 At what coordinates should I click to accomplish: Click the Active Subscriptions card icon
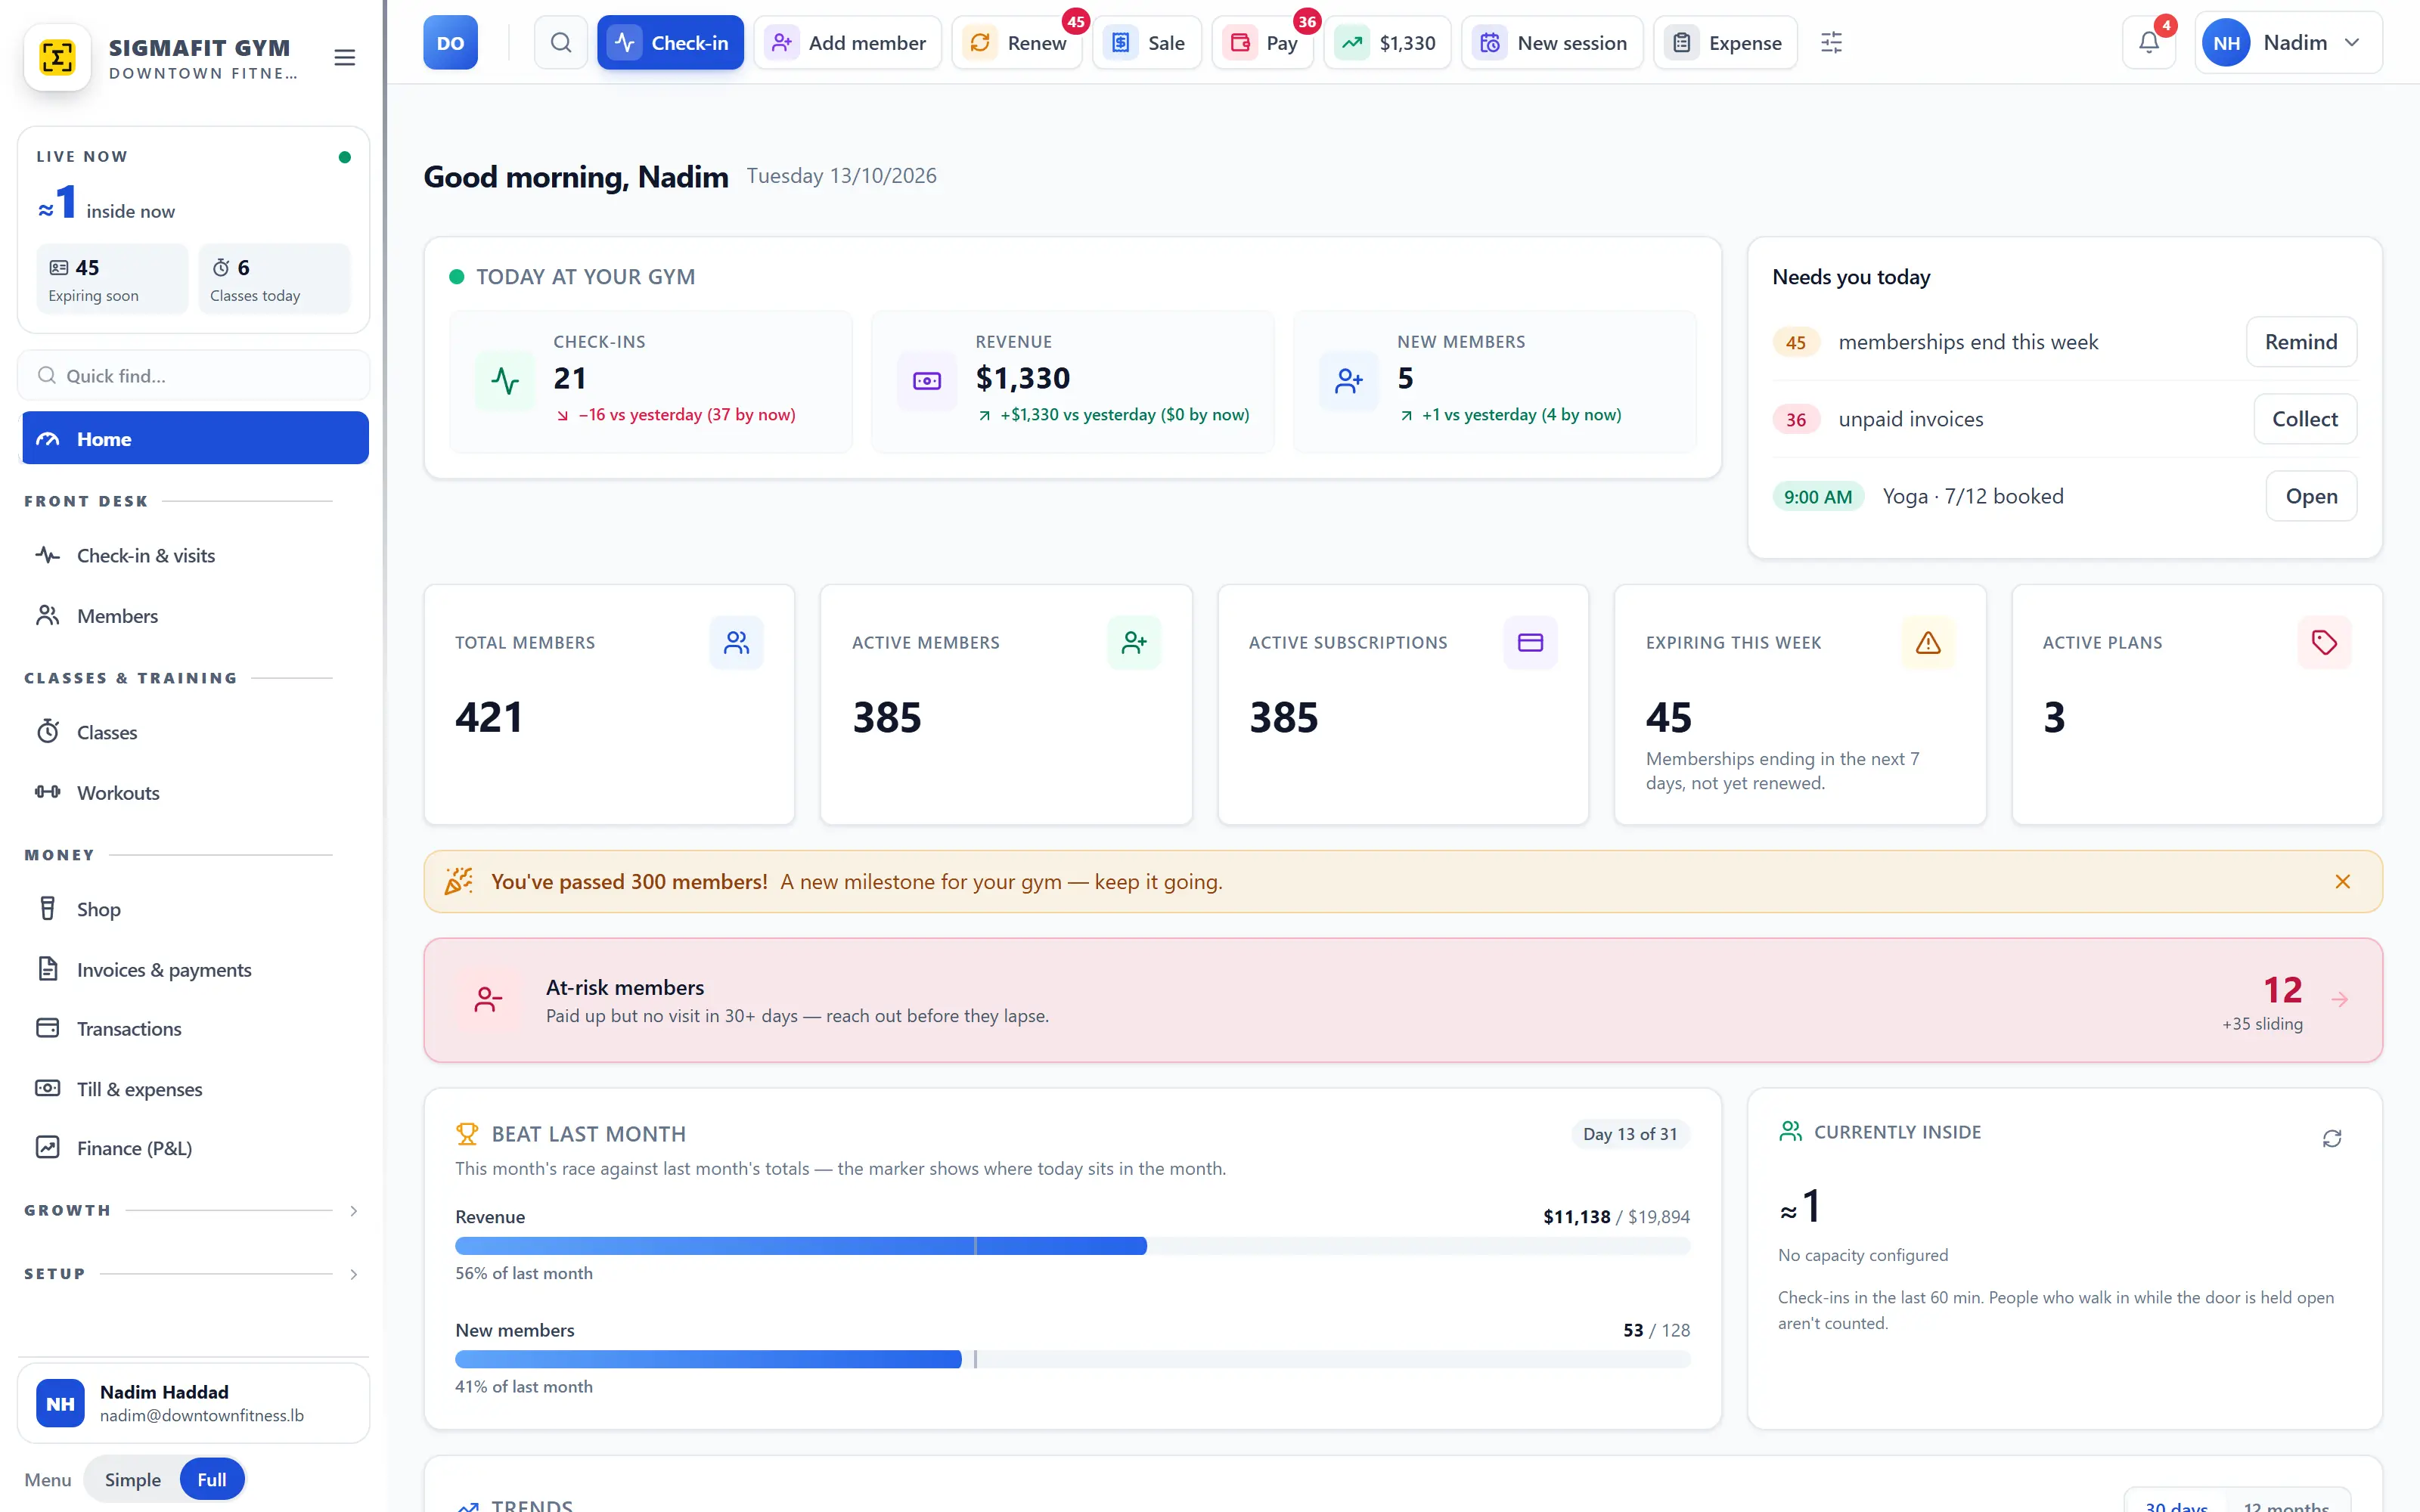(x=1530, y=642)
